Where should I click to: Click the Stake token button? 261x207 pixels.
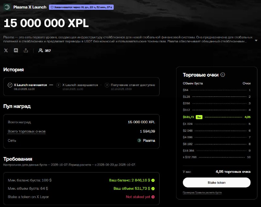coord(217,183)
